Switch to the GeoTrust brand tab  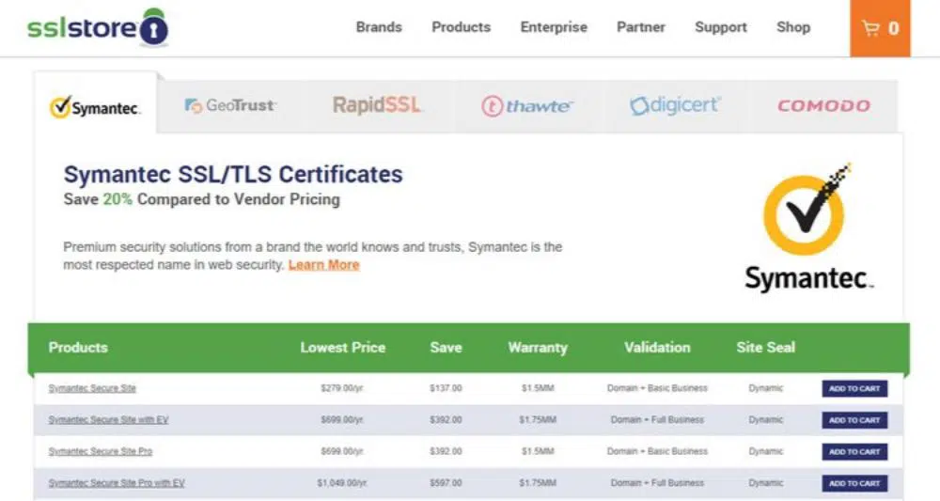(230, 106)
